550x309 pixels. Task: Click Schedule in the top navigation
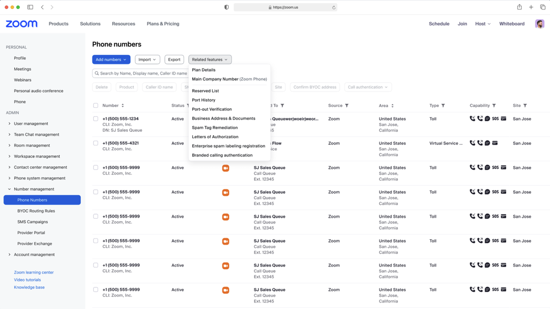[x=439, y=24]
